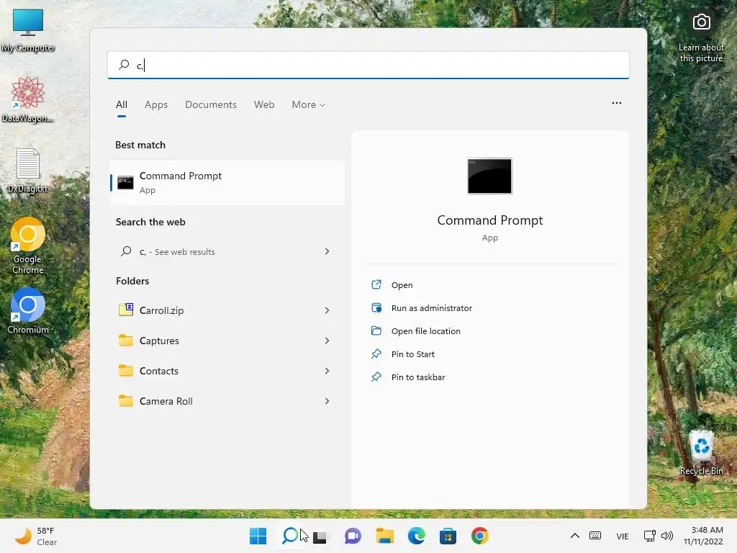
Task: Select the Google Chrome desktop shortcut
Action: tap(28, 246)
